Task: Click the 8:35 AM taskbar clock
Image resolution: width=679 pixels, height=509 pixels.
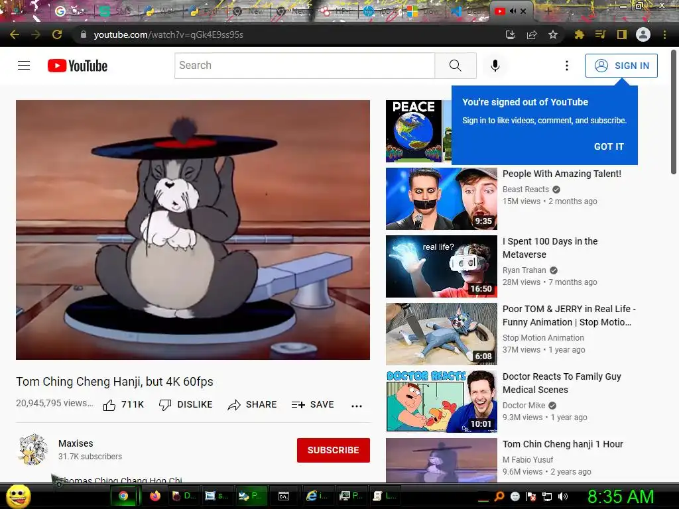Action: [621, 496]
